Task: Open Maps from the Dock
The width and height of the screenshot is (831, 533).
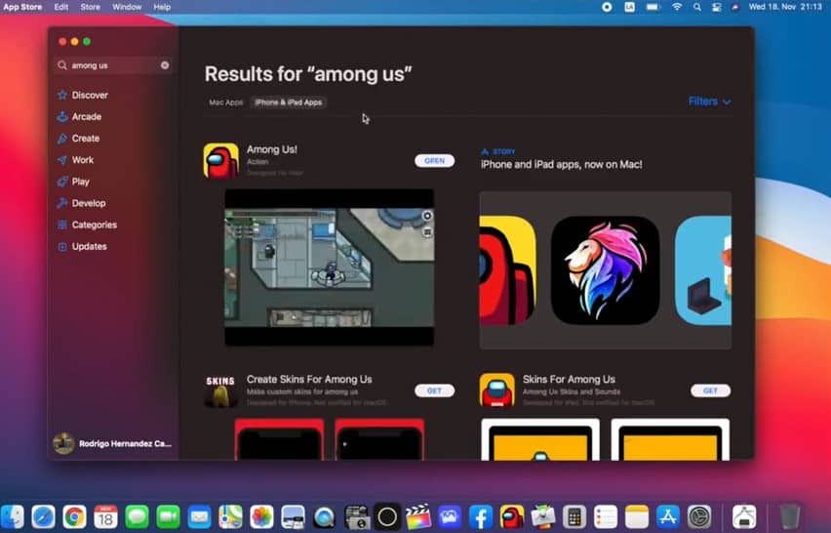Action: [x=230, y=516]
